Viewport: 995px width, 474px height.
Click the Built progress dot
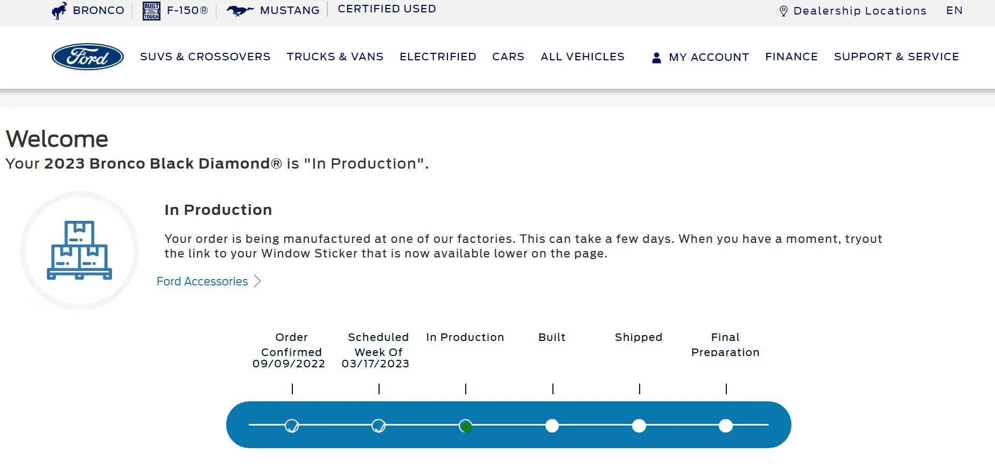tap(552, 426)
